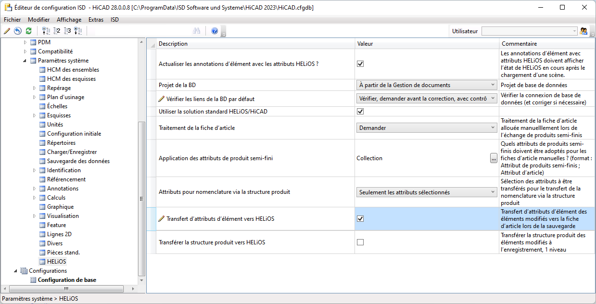Viewport: 596px width, 304px height.
Task: Open Traitement de la fiche d'article dropdown
Action: pyautogui.click(x=427, y=128)
